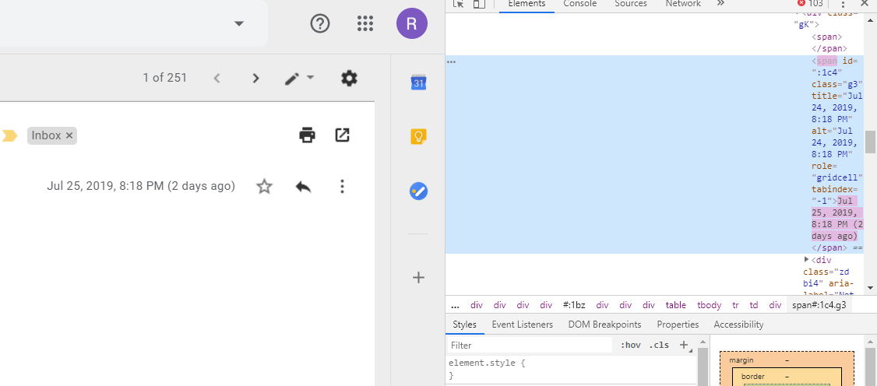This screenshot has height=386, width=877.
Task: Expand the search options dropdown arrow
Action: point(239,23)
